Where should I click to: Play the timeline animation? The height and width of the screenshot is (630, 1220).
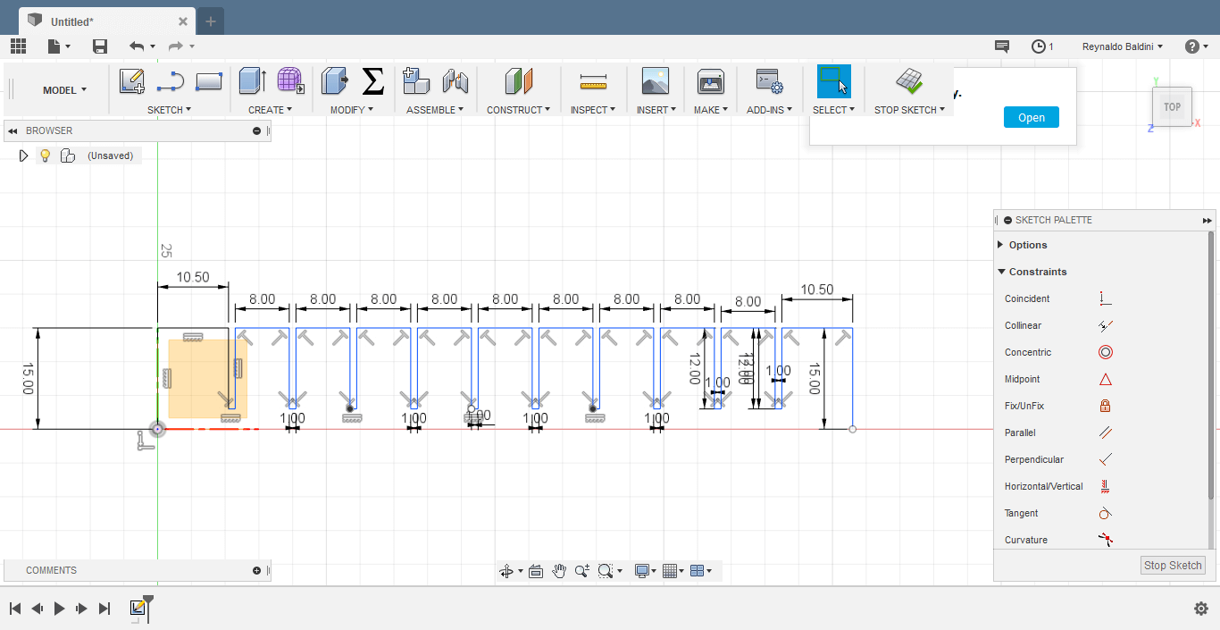coord(59,609)
